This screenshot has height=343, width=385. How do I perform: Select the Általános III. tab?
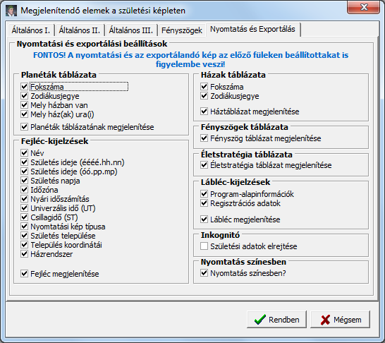tap(131, 30)
